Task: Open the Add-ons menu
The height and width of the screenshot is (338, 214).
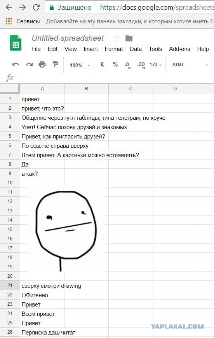Action: click(179, 49)
